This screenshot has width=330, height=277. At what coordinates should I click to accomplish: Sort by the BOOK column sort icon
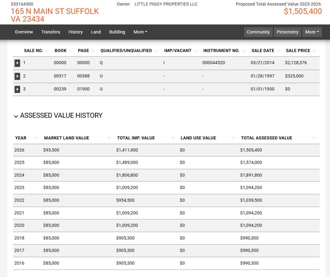tap(70, 51)
